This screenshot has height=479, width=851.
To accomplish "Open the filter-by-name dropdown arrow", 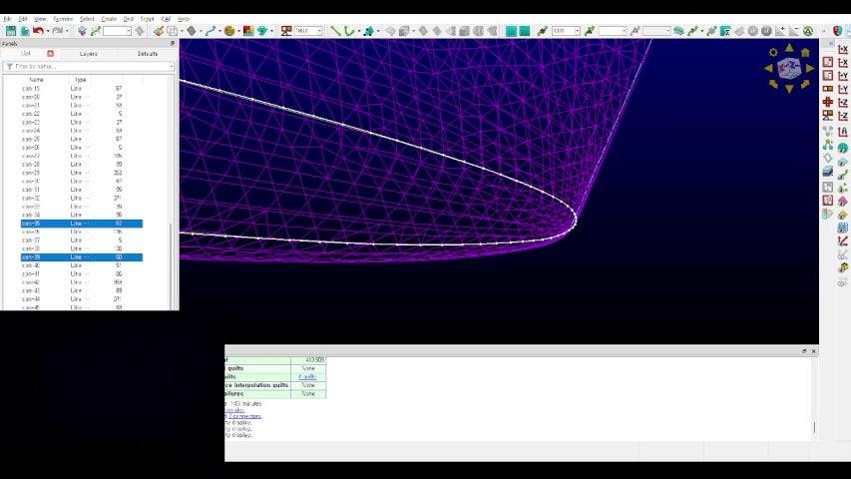I will click(171, 67).
